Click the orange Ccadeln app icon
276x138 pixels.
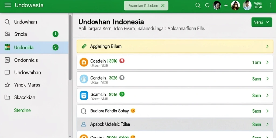point(84,62)
